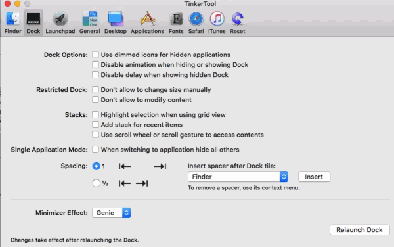The height and width of the screenshot is (247, 394).
Task: Enable dimmed icons for hidden applications
Action: click(95, 55)
